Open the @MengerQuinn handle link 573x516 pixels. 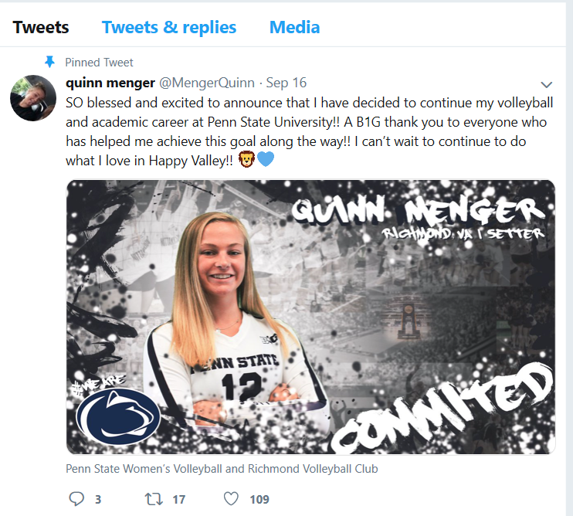[x=207, y=82]
